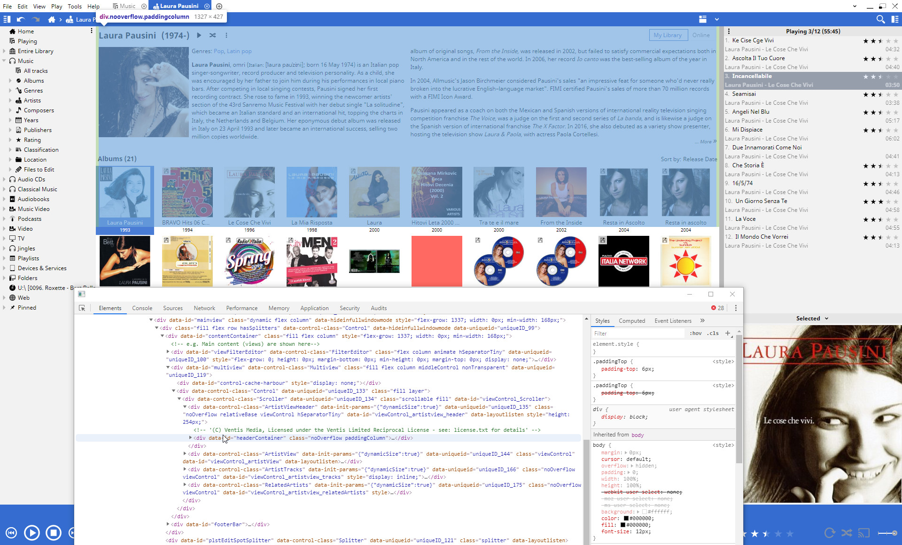The height and width of the screenshot is (545, 902).
Task: Expand the Genres tree node
Action: tap(10, 91)
